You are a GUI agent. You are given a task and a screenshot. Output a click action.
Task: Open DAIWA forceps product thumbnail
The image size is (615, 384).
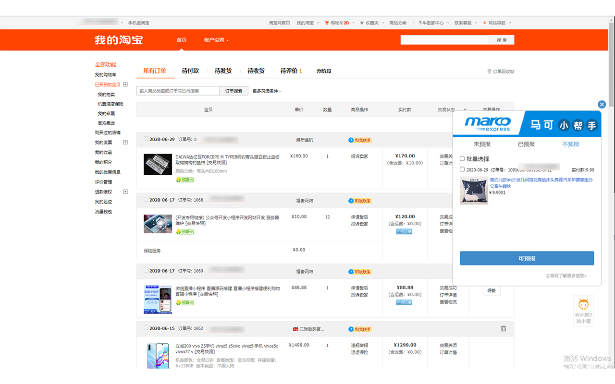(158, 164)
